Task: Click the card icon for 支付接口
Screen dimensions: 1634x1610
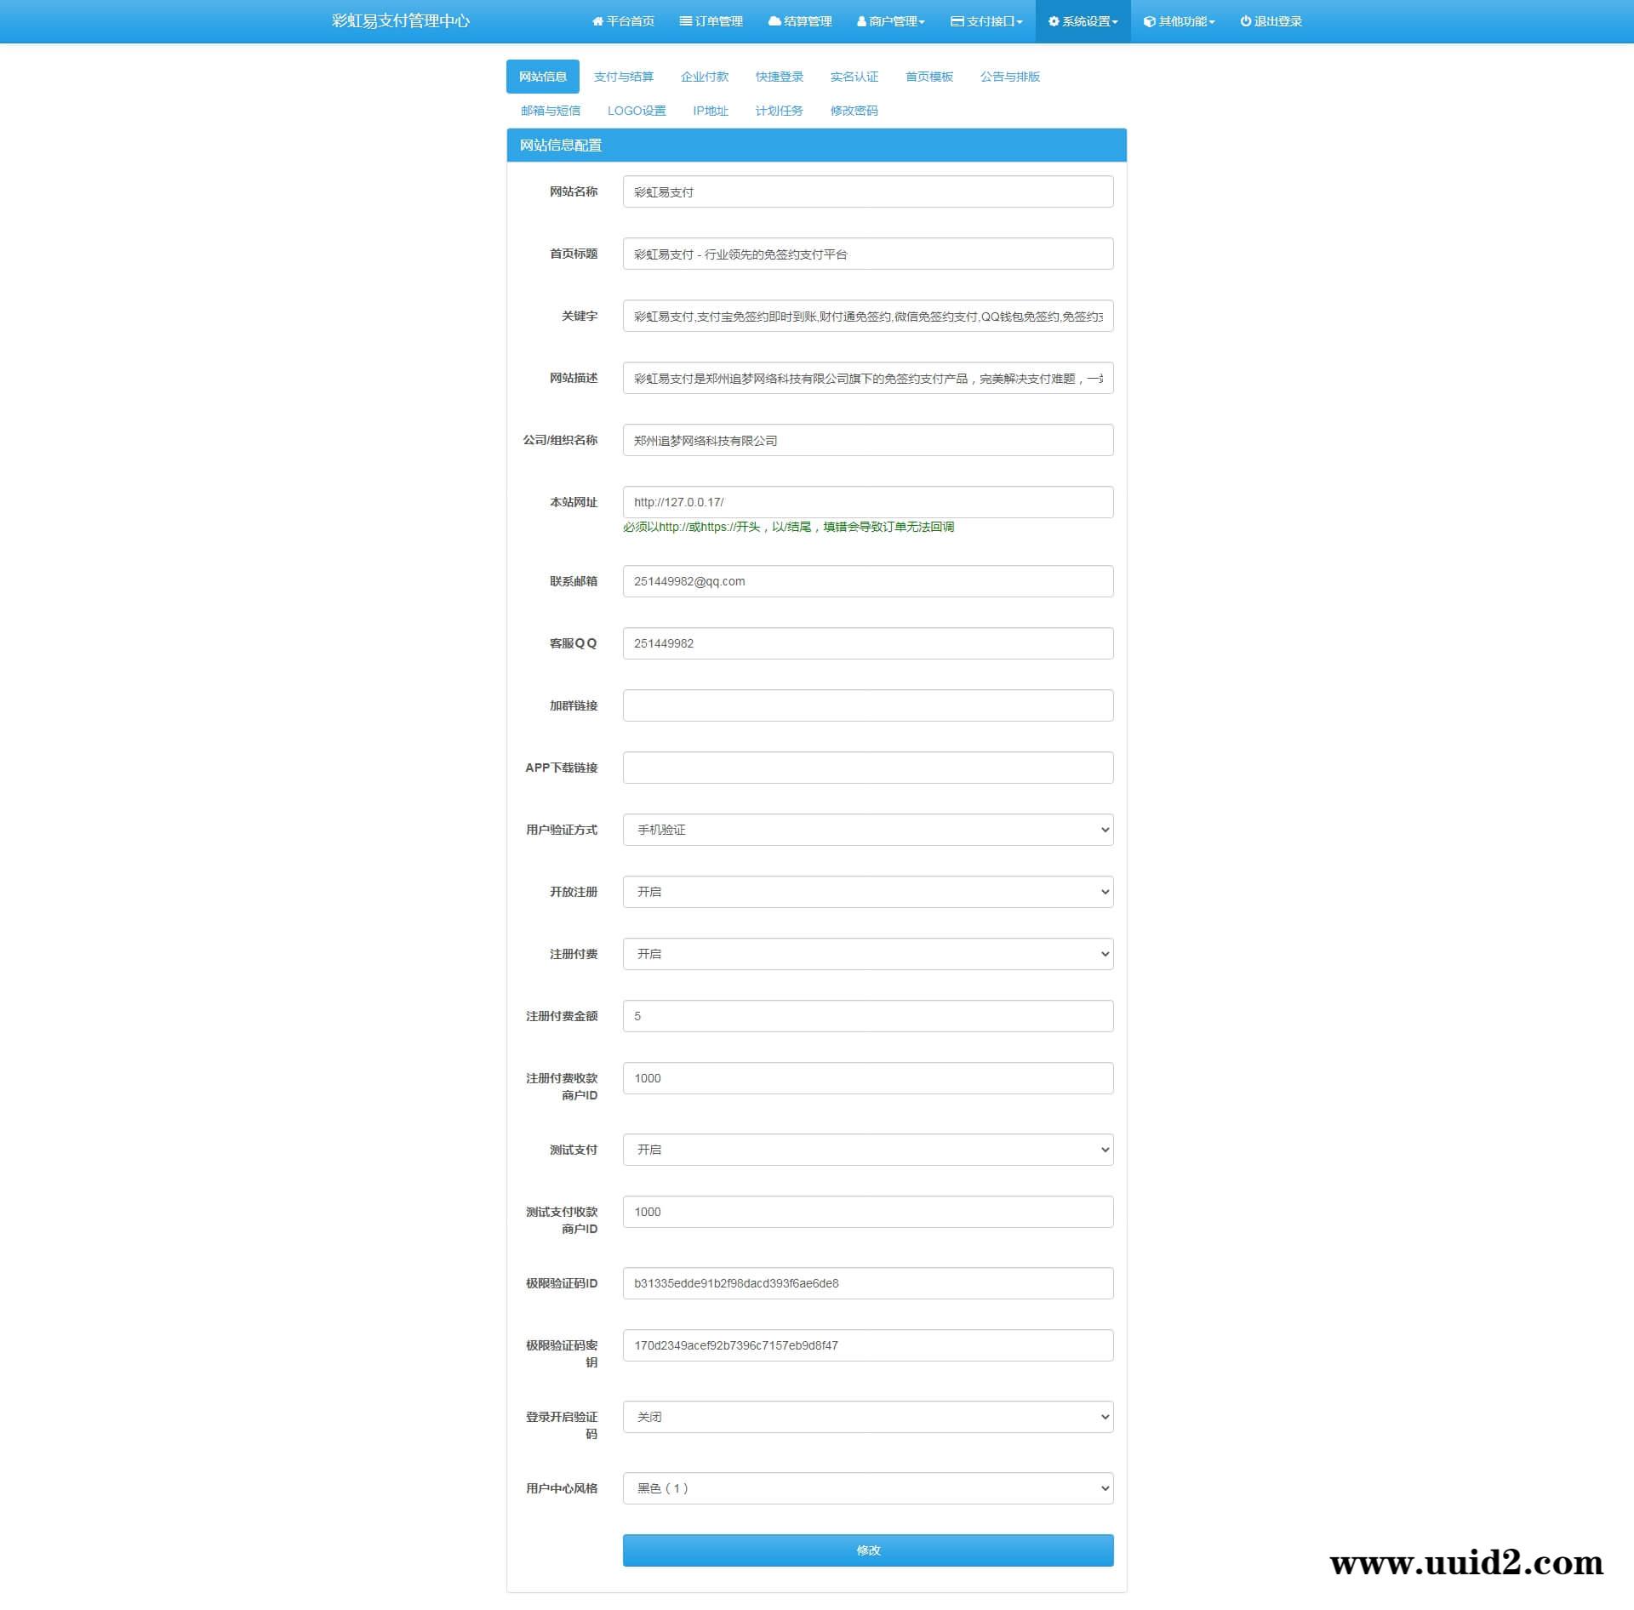Action: [957, 21]
